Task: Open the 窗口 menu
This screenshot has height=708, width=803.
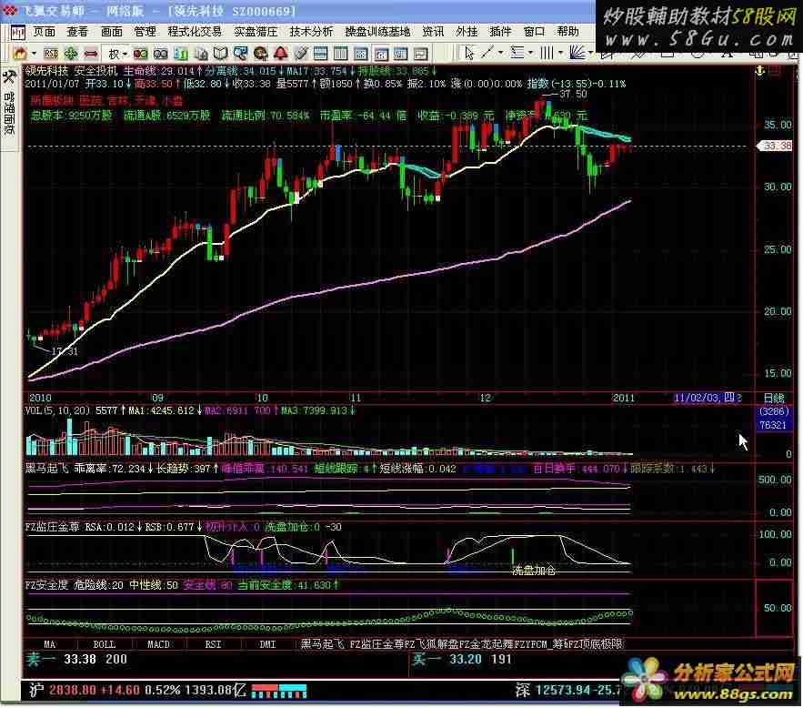Action: coord(534,32)
